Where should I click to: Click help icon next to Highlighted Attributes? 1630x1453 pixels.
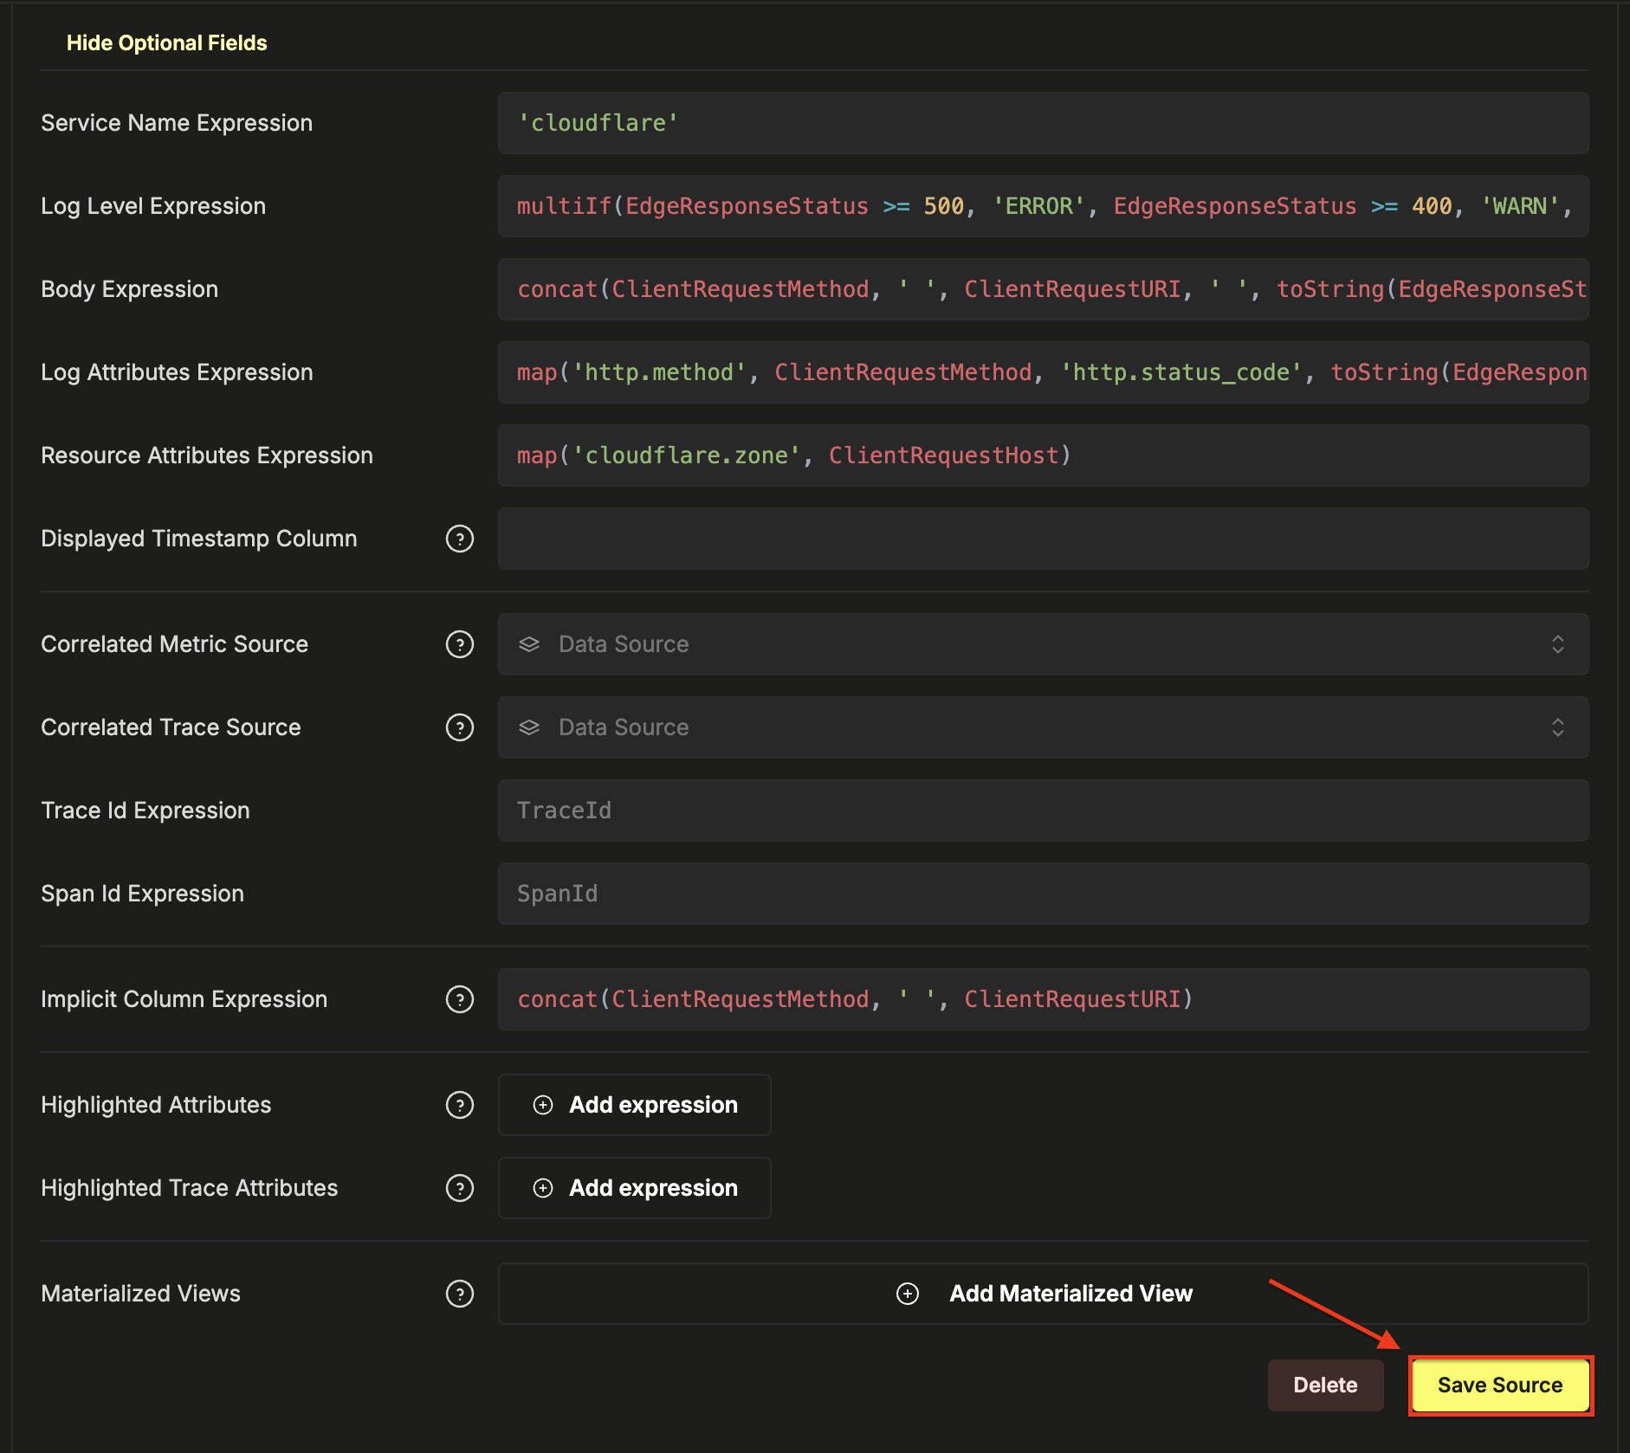459,1105
